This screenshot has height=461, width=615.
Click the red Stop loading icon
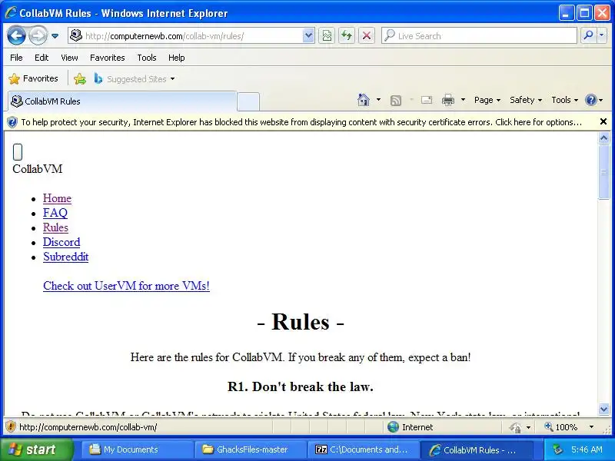point(367,36)
